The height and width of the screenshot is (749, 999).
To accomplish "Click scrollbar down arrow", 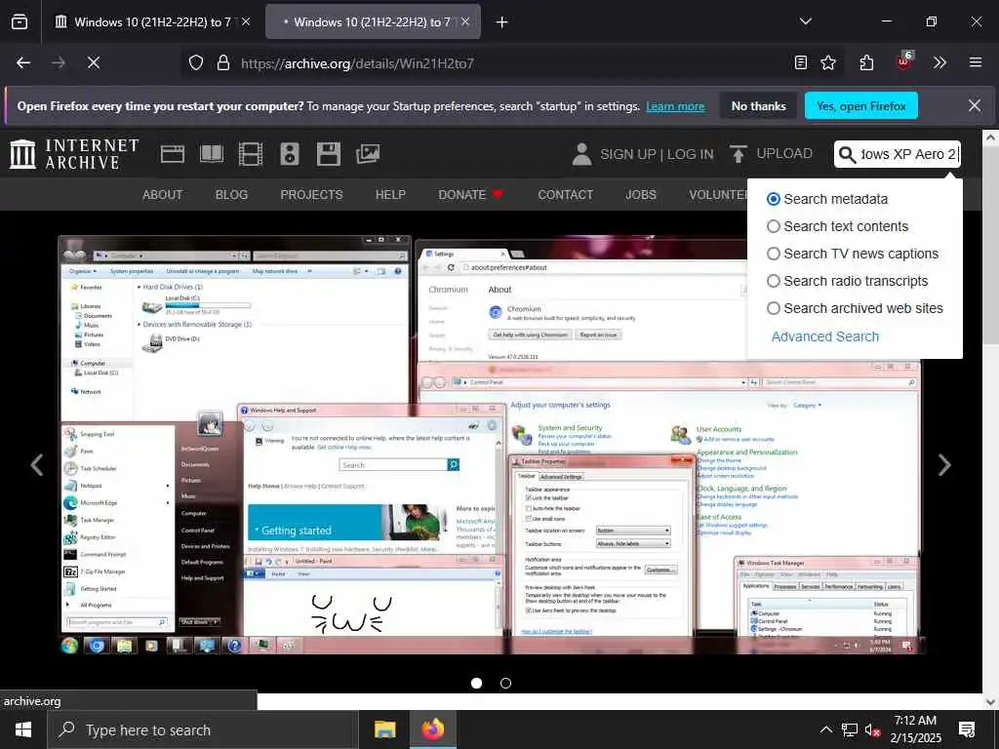I will click(x=990, y=701).
